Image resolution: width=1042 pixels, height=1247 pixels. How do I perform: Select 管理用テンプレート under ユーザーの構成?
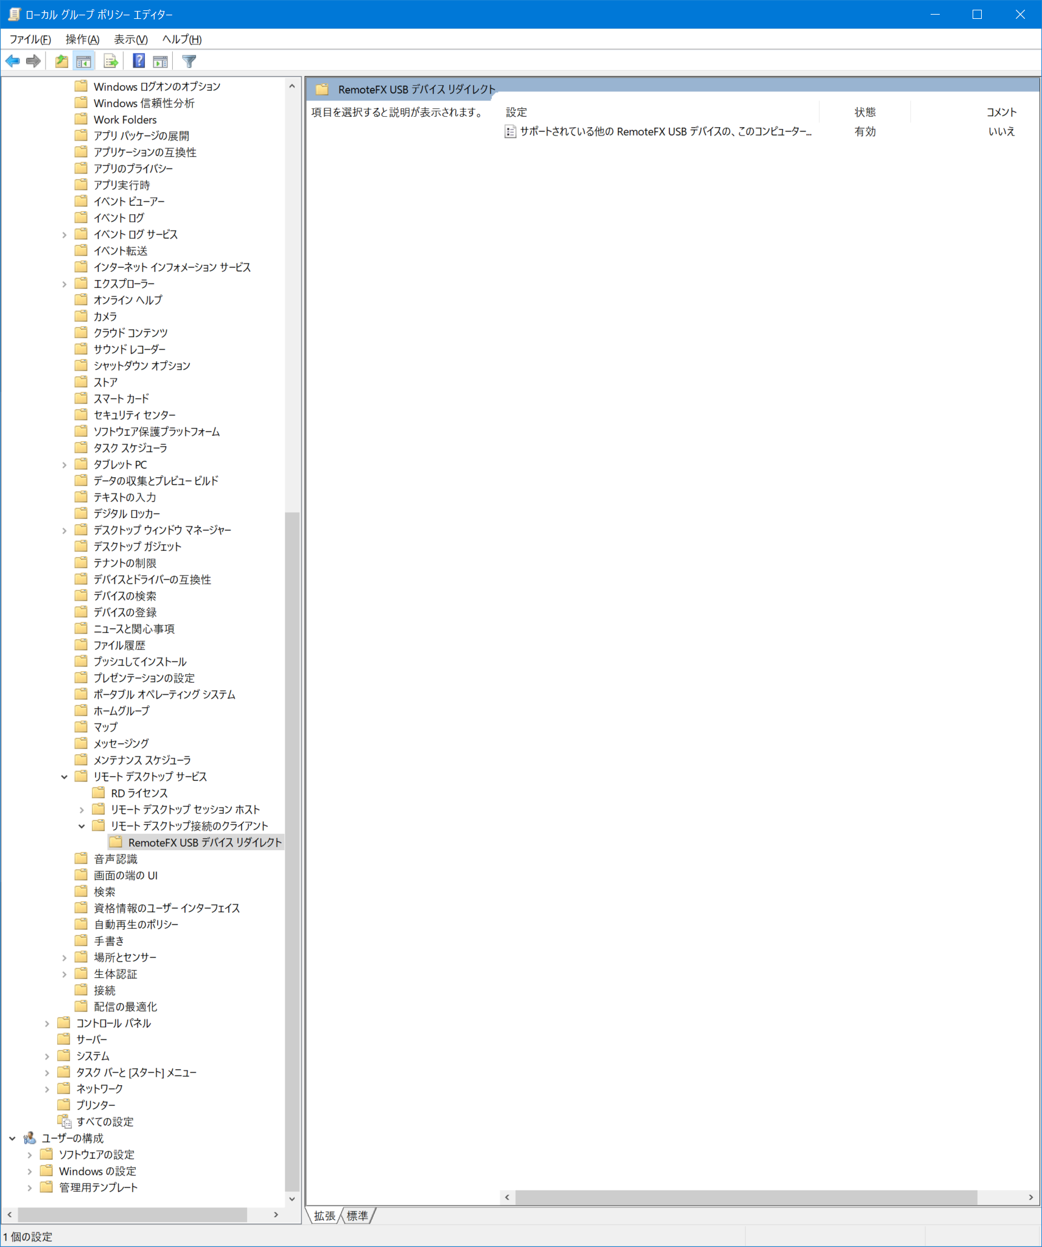coord(98,1187)
